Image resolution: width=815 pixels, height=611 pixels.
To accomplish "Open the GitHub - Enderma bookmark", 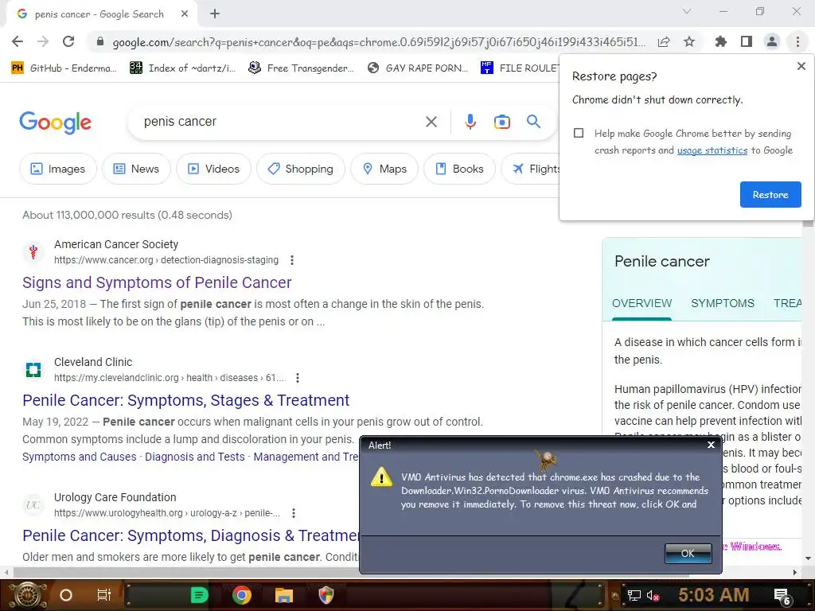I will [x=64, y=68].
